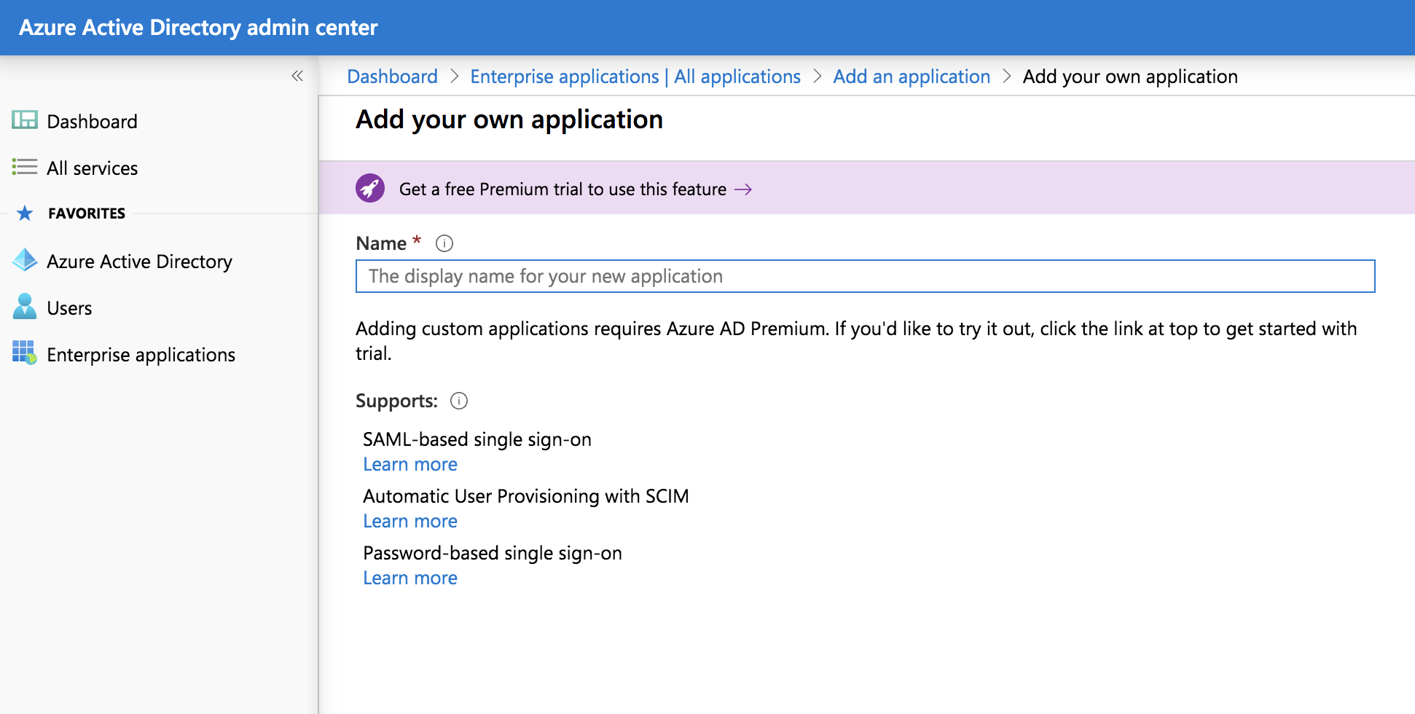This screenshot has height=714, width=1415.
Task: Click Get a free Premium trial link
Action: click(563, 189)
